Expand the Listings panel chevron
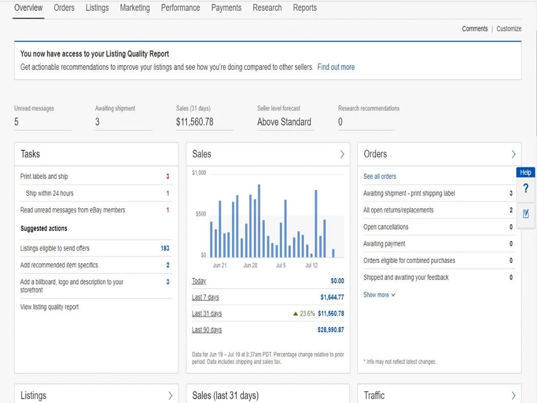The width and height of the screenshot is (537, 403). 170,396
